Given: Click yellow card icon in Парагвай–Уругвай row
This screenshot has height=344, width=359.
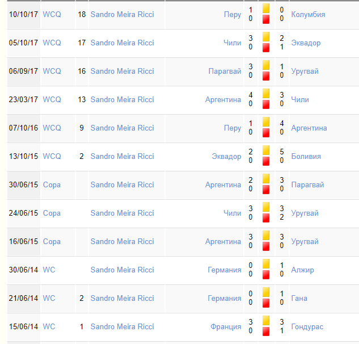Looking at the screenshot, I should point(266,65).
